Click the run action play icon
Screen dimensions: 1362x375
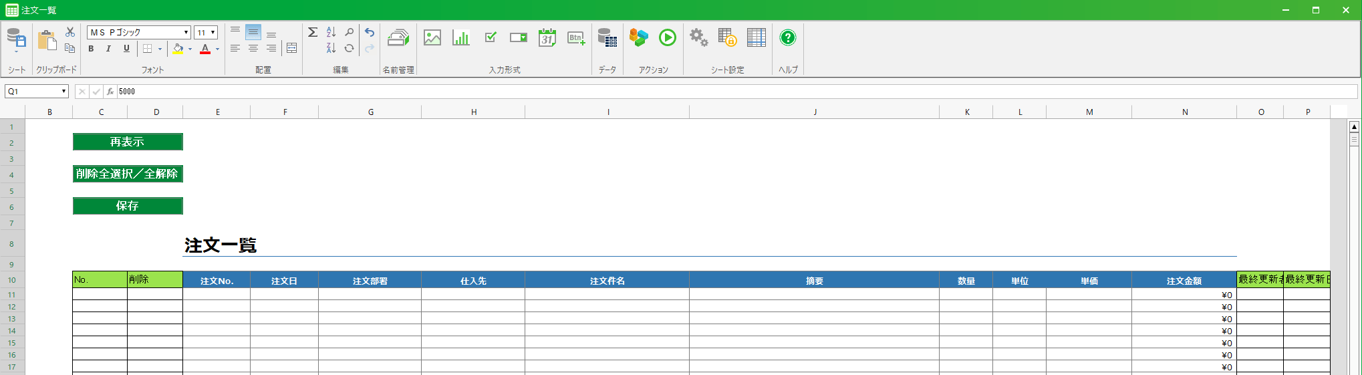pos(667,38)
